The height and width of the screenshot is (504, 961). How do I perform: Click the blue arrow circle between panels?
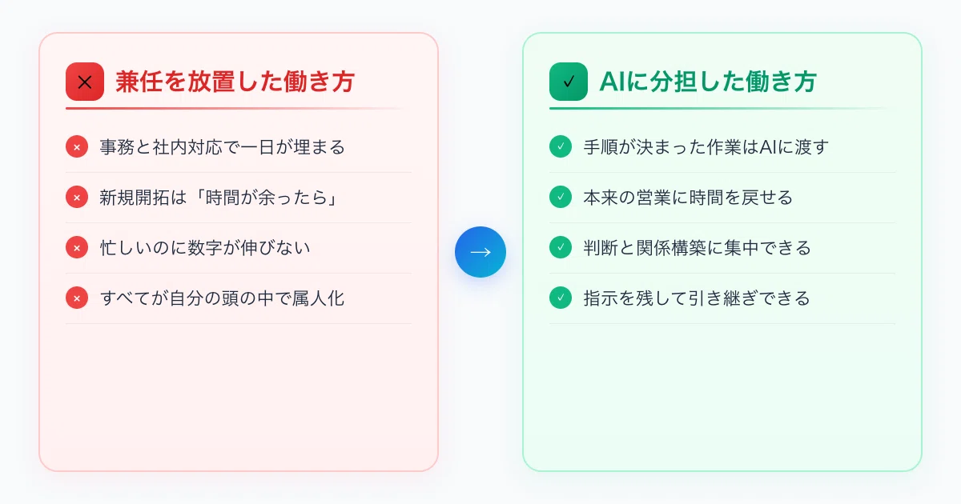[480, 252]
